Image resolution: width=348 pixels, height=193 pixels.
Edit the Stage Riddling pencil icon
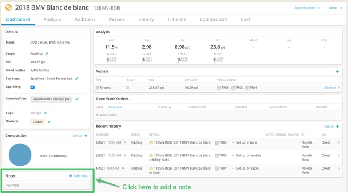tap(47, 54)
